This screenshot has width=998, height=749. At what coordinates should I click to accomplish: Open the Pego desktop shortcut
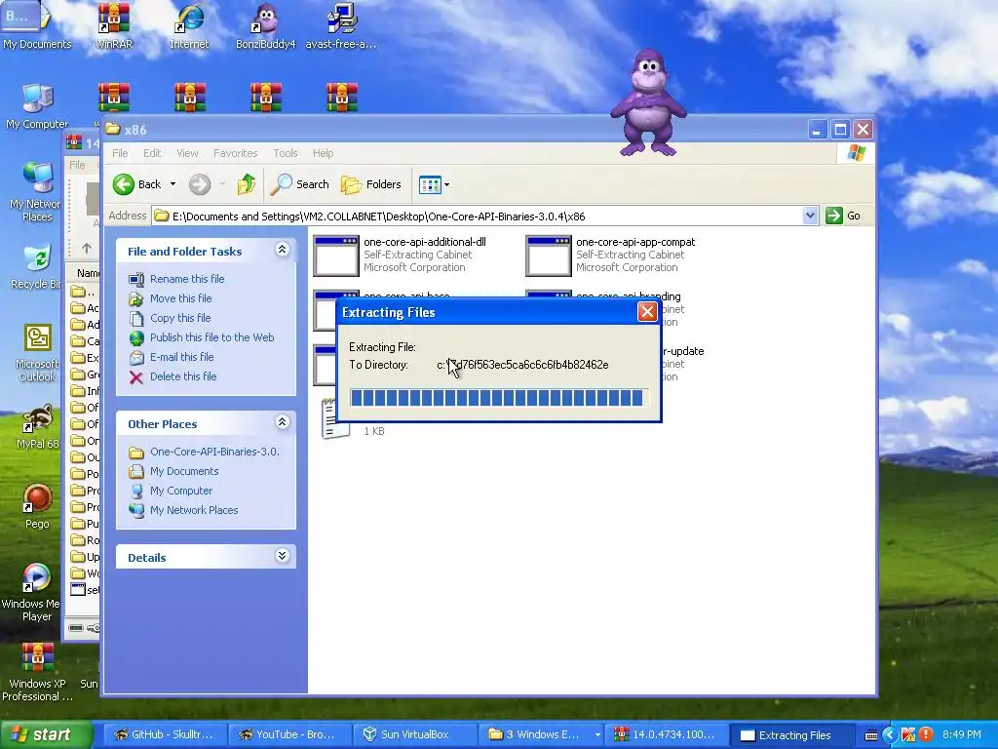coord(37,507)
